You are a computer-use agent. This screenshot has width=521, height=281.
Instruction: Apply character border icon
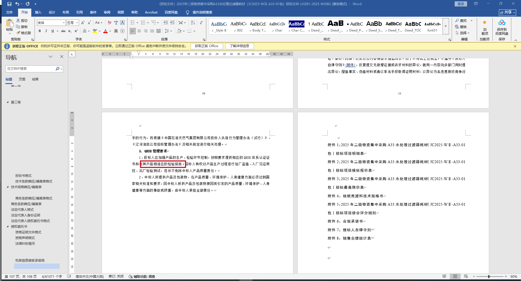tap(122, 23)
